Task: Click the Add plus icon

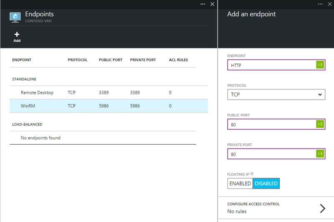Action: [x=17, y=35]
